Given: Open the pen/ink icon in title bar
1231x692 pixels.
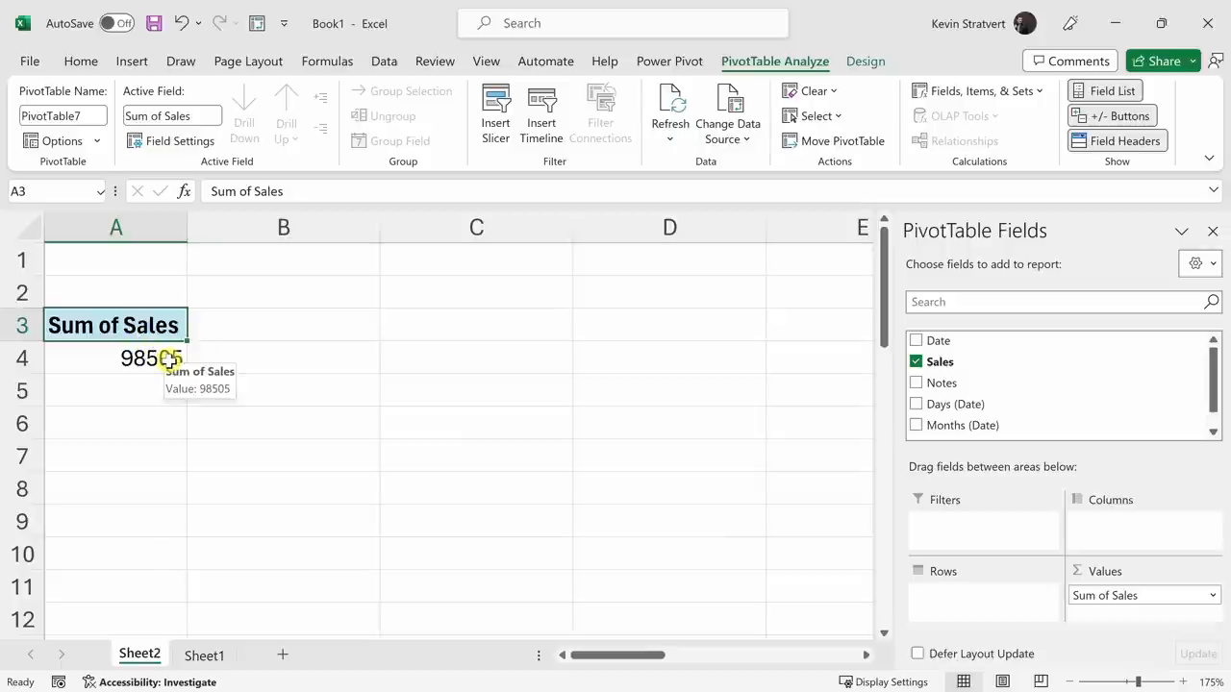Looking at the screenshot, I should tap(1072, 23).
